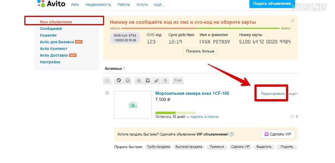
Task: Open the VIP question-mark help icon
Action: tap(231, 134)
